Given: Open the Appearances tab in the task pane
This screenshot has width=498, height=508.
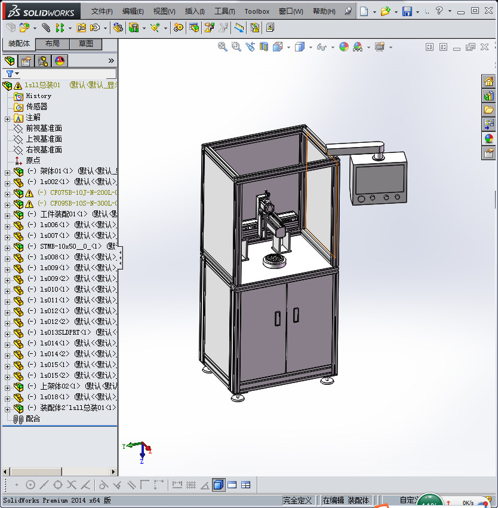Looking at the screenshot, I should coord(489,138).
